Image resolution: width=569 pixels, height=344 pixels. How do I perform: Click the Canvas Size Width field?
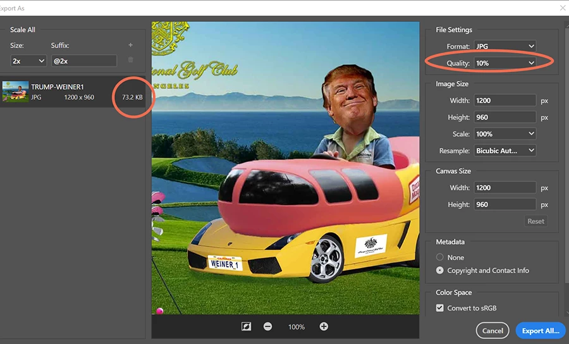tap(505, 188)
